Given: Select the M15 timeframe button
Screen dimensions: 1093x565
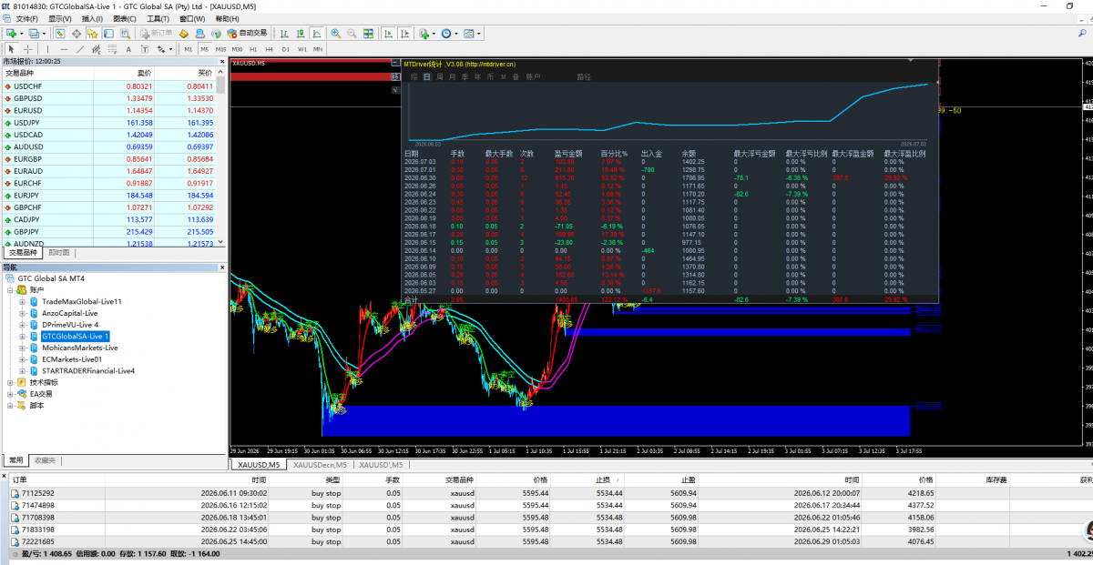Looking at the screenshot, I should coord(220,49).
